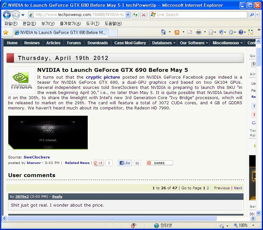Expand the Home button dropdown arrow
This screenshot has height=230, width=263.
tap(170, 32)
